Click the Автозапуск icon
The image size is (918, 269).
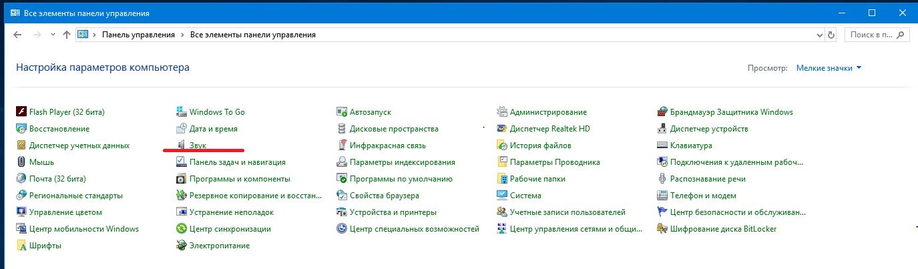coord(342,112)
